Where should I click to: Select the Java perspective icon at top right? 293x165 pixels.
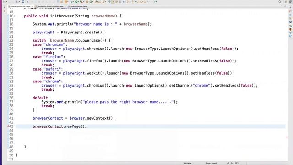click(290, 2)
